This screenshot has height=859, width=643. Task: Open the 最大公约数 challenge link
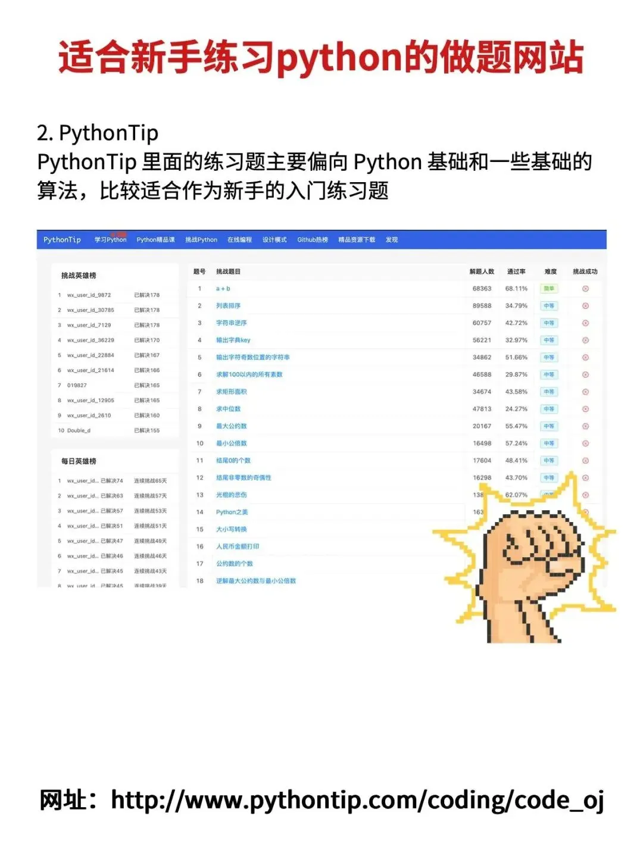click(x=231, y=427)
